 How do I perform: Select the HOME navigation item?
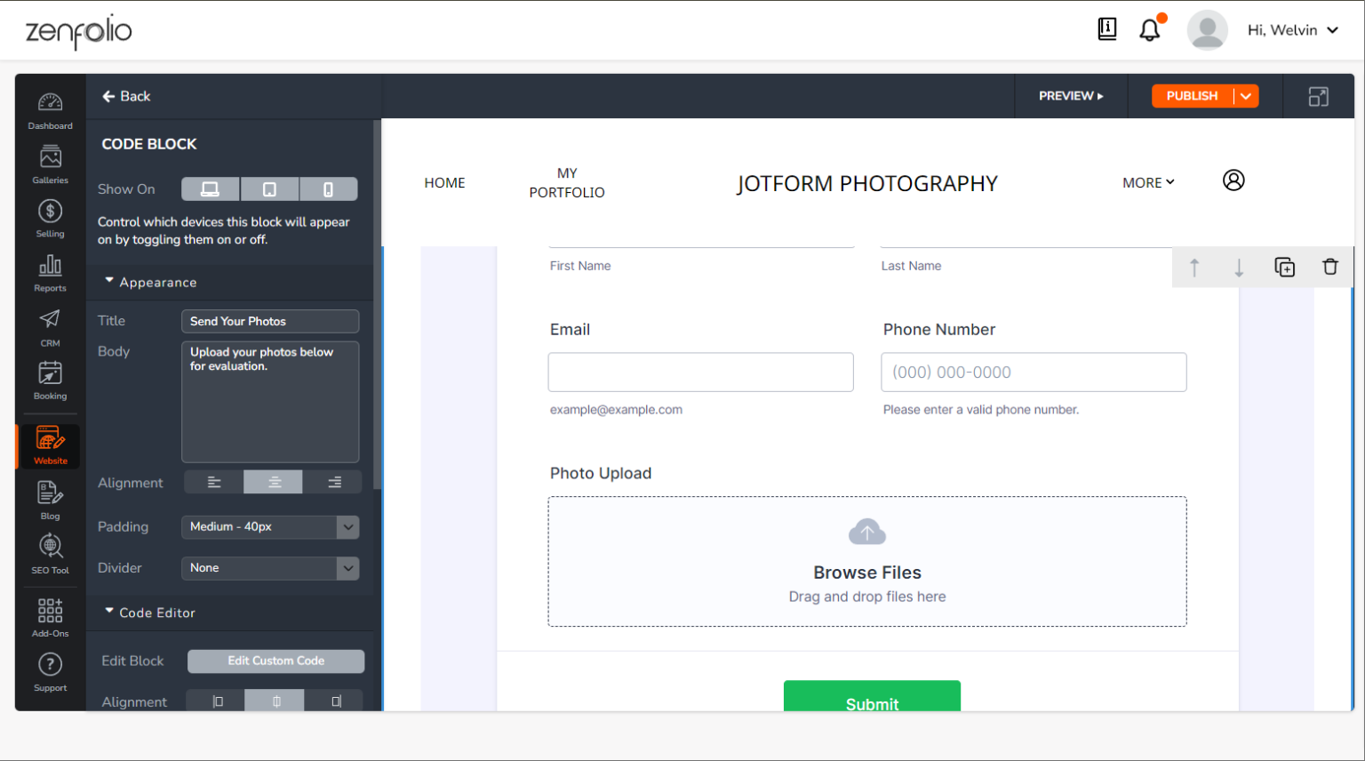pyautogui.click(x=444, y=182)
